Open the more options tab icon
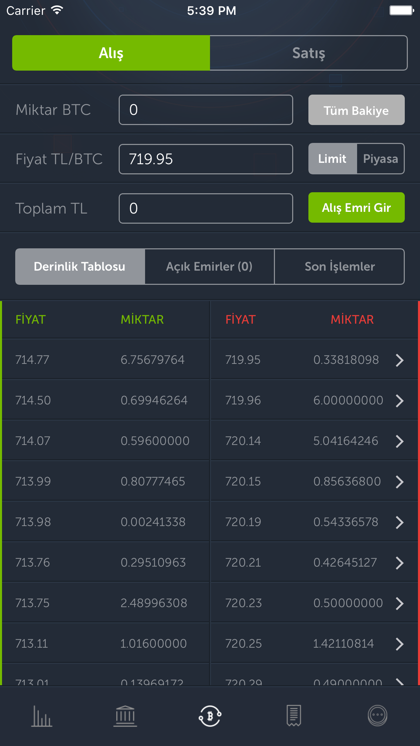420x746 pixels. 377,716
